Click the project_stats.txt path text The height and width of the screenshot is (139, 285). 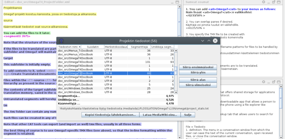pyautogui.click(x=165, y=109)
